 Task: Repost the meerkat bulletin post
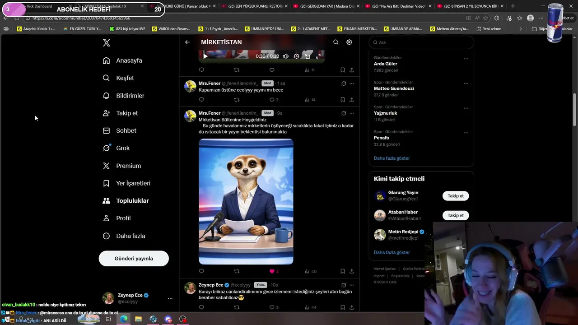237,271
